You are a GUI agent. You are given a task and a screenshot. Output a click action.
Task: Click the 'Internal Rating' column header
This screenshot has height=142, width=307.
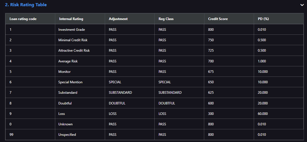80,19
